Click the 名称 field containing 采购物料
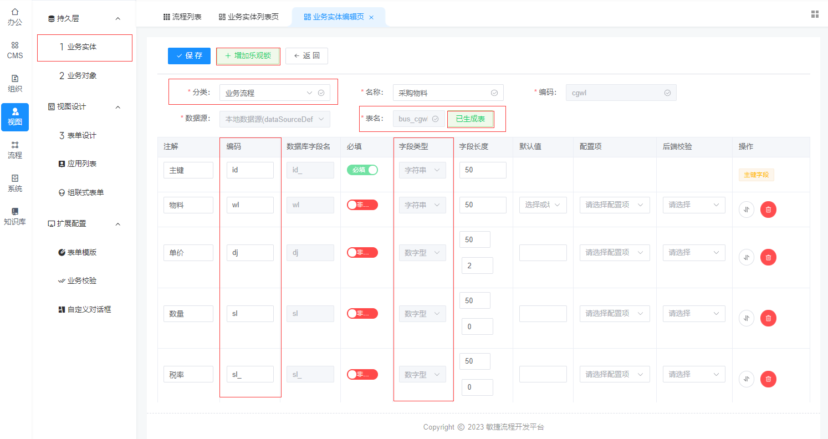 tap(448, 93)
